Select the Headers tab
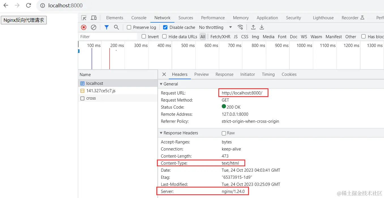384x198 pixels. [180, 74]
